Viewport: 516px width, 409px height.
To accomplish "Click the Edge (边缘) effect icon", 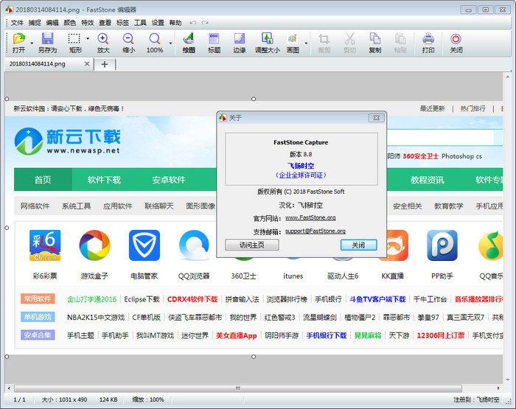I will pos(240,38).
